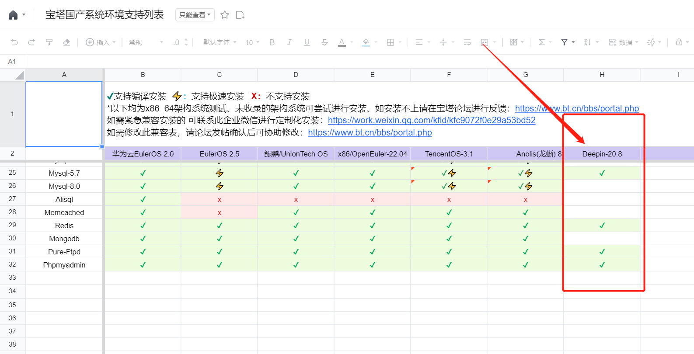The height and width of the screenshot is (354, 694).
Task: Click the vertical align icon
Action: pyautogui.click(x=443, y=42)
